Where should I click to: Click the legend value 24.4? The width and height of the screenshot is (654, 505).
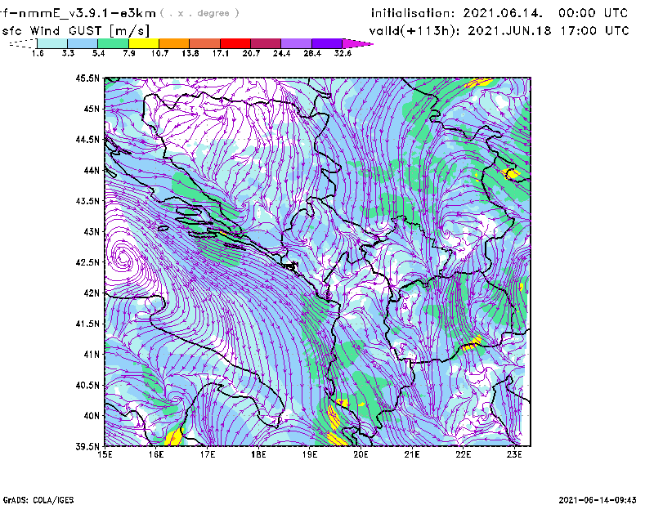tap(281, 53)
